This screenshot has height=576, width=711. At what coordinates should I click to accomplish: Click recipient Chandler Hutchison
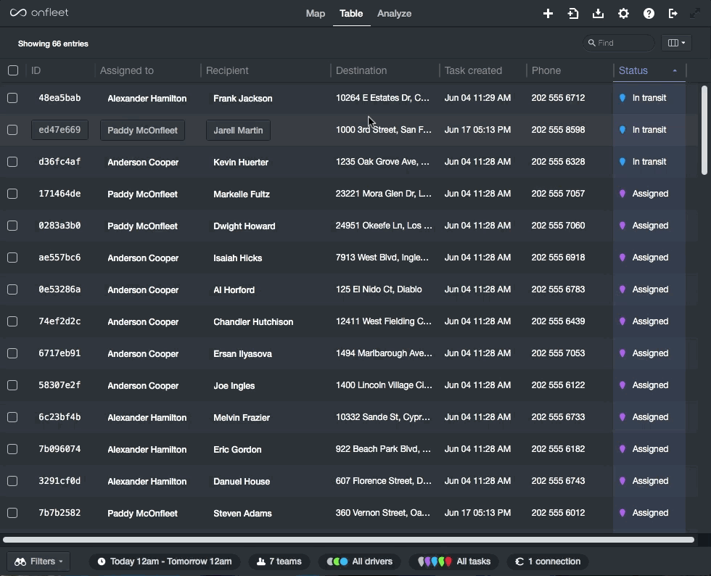(253, 322)
